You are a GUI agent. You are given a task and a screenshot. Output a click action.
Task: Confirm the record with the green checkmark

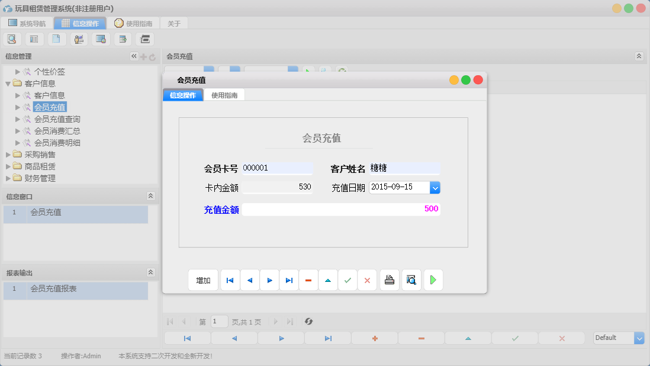(347, 280)
